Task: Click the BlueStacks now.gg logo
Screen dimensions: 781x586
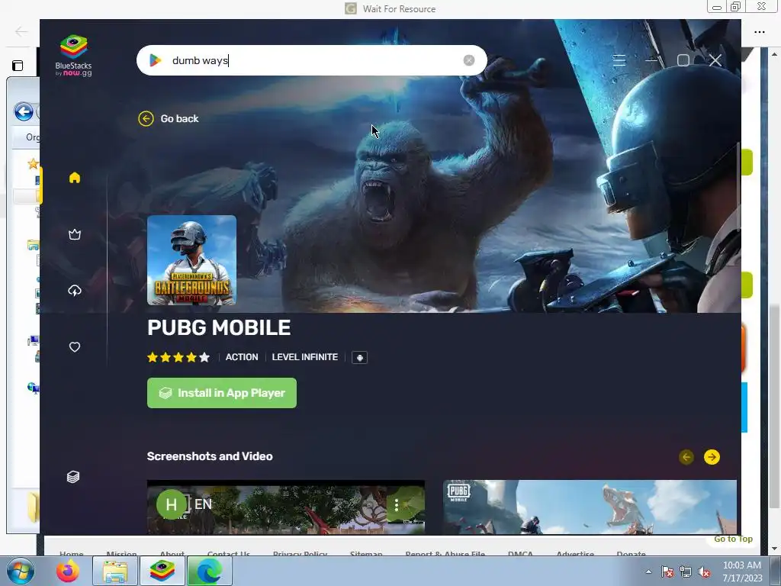Action: [x=74, y=55]
